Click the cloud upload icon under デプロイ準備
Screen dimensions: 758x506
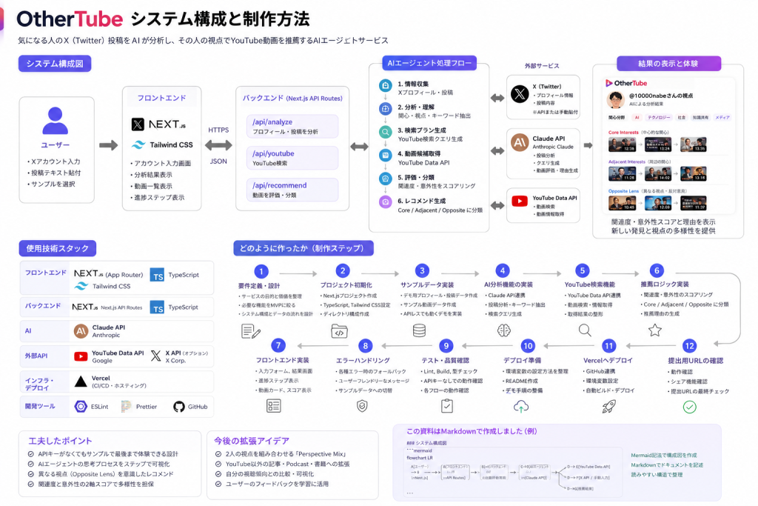point(520,406)
